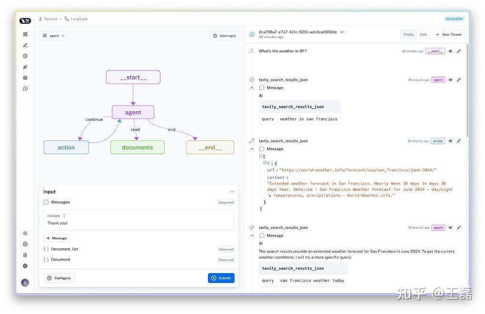
Task: Select the action graph node
Action: (x=66, y=147)
